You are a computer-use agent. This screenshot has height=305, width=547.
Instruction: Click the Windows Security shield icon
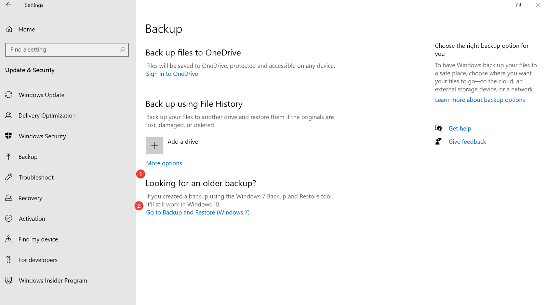[9, 136]
